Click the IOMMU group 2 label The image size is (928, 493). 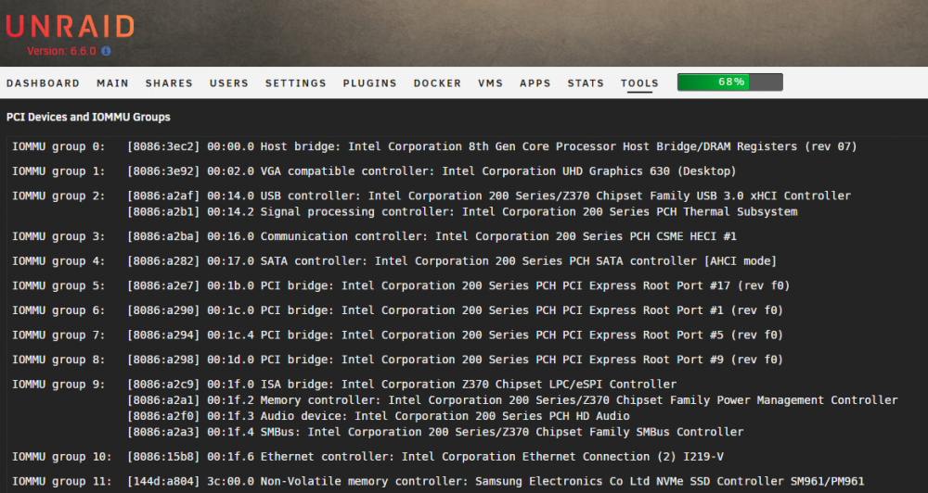[x=58, y=196]
